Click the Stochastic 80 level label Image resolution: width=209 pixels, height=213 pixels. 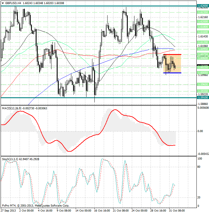tap(199, 167)
